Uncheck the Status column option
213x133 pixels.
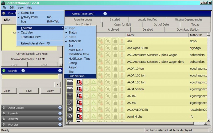tap(80, 32)
